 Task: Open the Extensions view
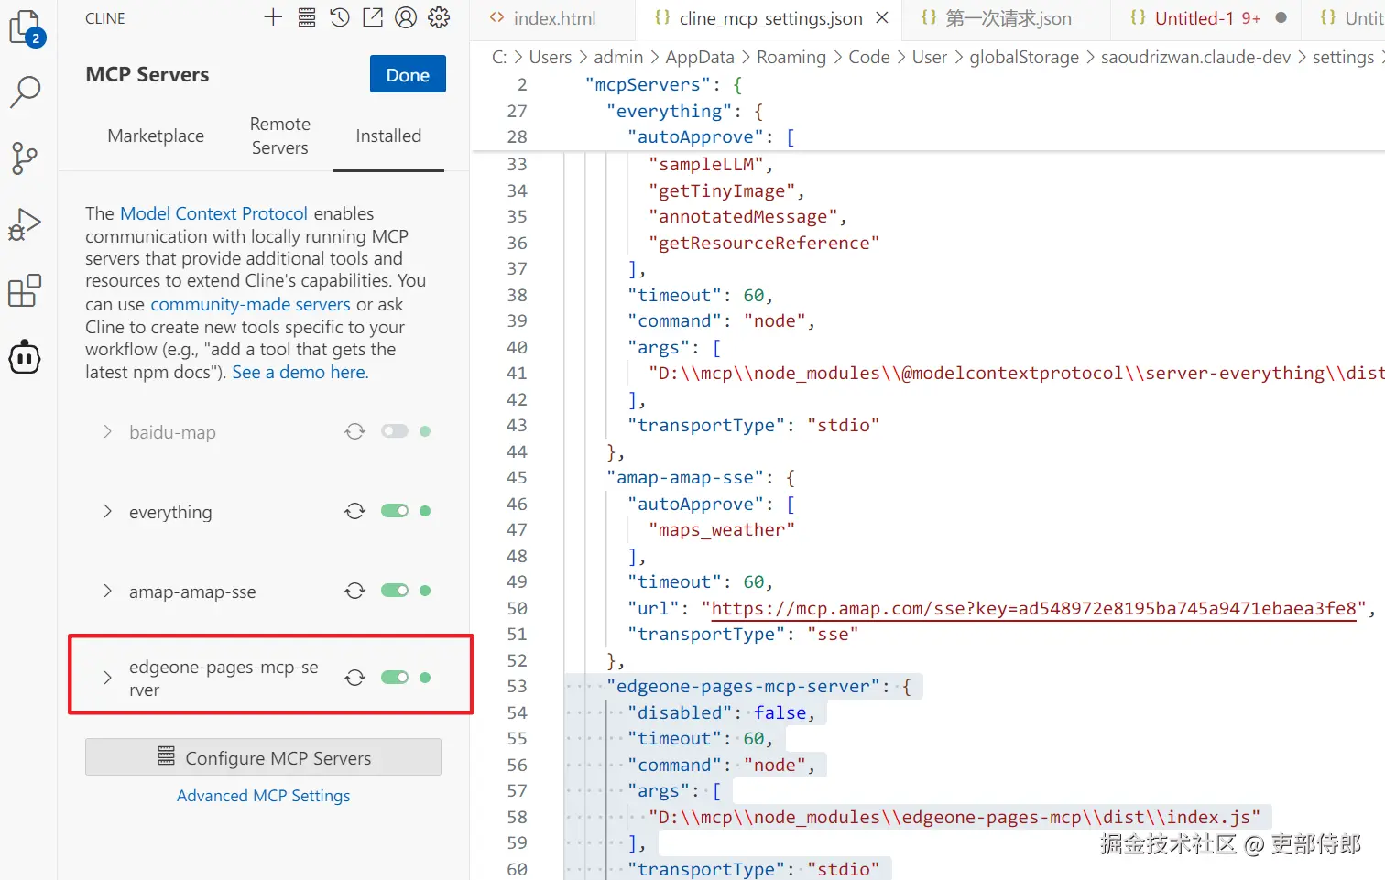[25, 291]
